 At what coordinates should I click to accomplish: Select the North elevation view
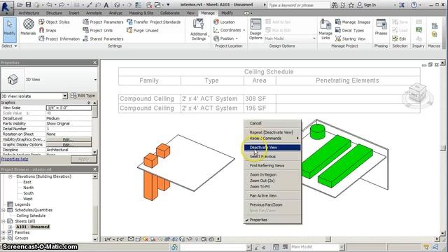coord(28,188)
